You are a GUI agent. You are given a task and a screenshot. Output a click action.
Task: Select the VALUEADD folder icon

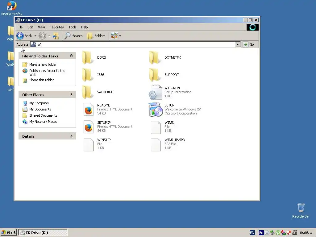point(88,92)
